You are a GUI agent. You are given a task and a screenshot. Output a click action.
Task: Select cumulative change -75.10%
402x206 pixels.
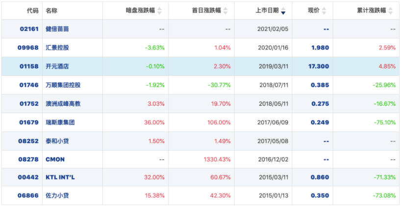click(385, 122)
